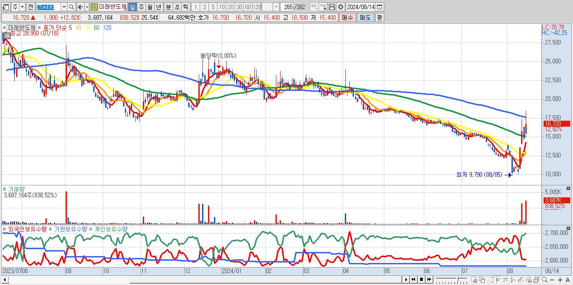Expand the stock code history dropdown
The image size is (573, 285).
point(64,7)
